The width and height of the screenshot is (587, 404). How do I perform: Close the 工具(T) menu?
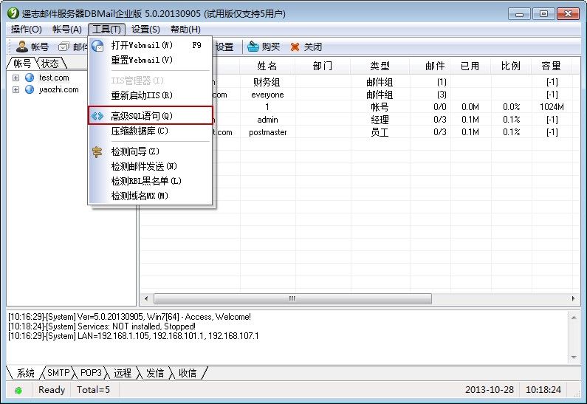(106, 30)
